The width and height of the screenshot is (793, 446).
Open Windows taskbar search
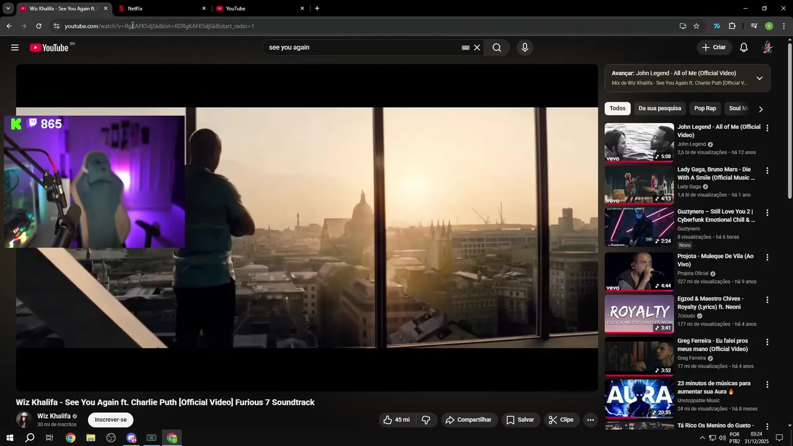(29, 438)
